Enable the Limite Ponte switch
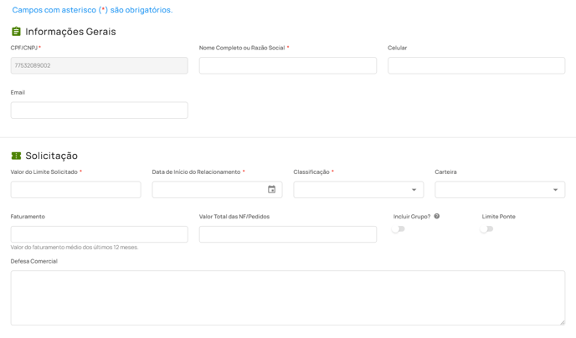Screen dimensions: 576x338 click(x=486, y=229)
